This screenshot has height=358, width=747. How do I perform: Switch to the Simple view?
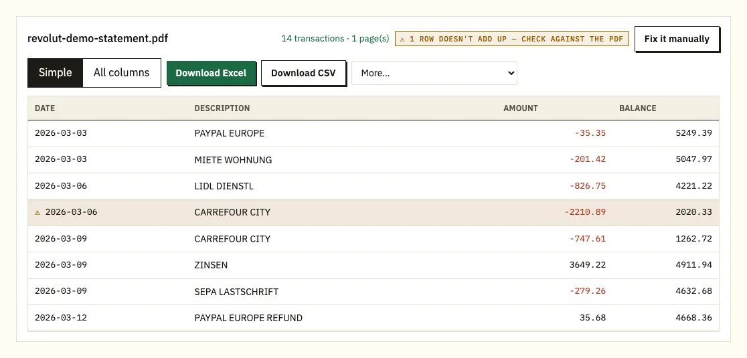(56, 73)
